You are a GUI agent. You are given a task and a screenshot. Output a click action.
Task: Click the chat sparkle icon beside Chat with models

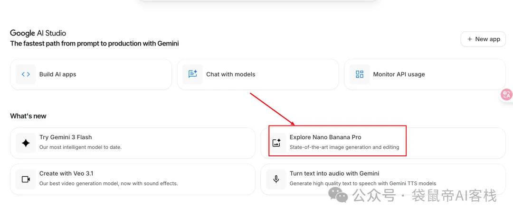pos(193,74)
